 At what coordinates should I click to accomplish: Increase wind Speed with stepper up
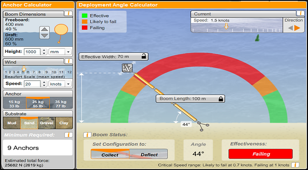(x=44, y=82)
